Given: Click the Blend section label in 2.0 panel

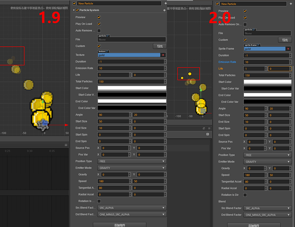Looking at the screenshot, I should point(222,202).
